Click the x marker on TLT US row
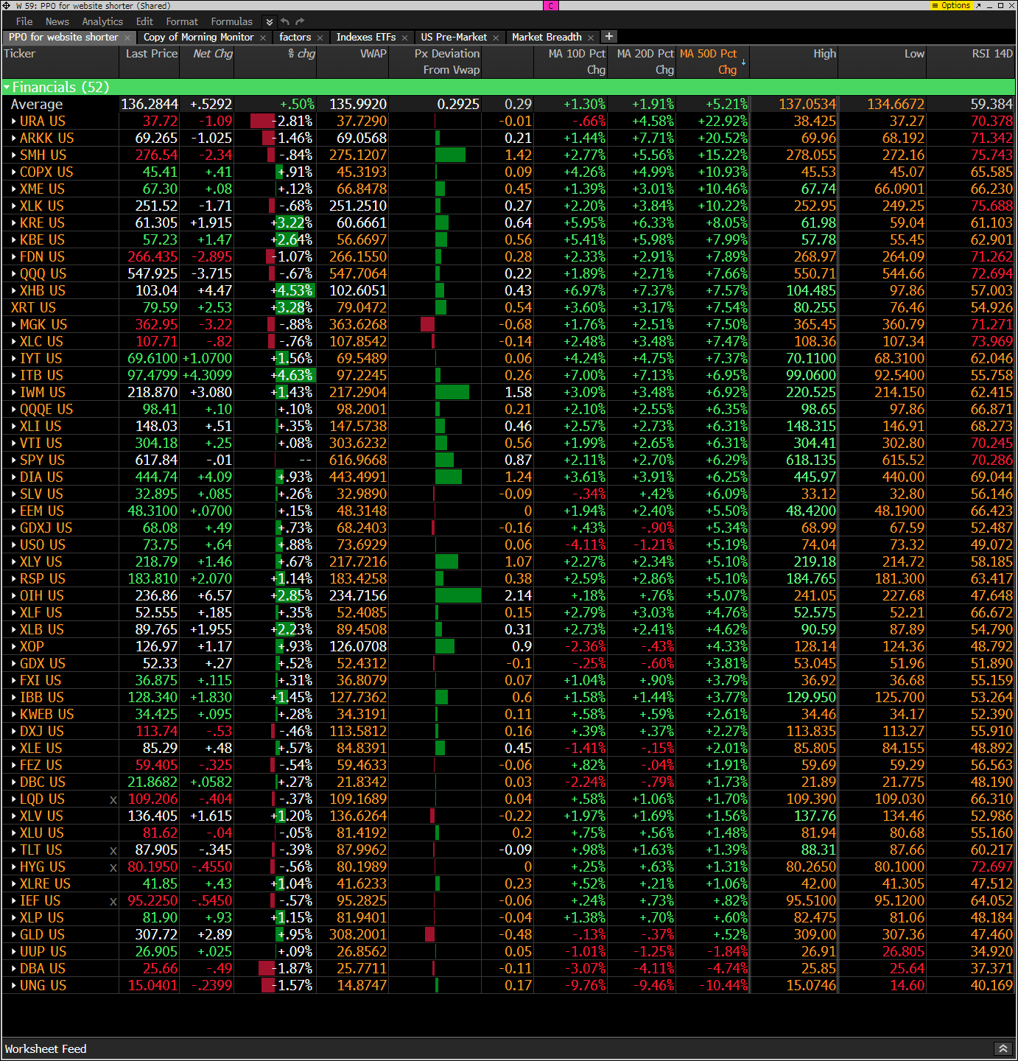 [x=113, y=850]
